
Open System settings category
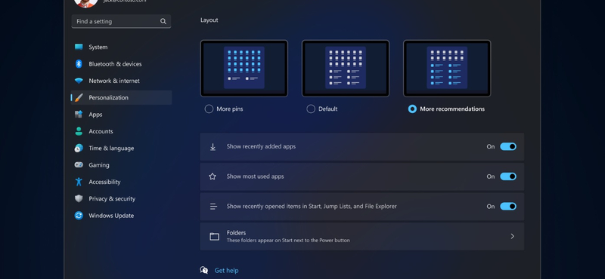click(x=98, y=47)
